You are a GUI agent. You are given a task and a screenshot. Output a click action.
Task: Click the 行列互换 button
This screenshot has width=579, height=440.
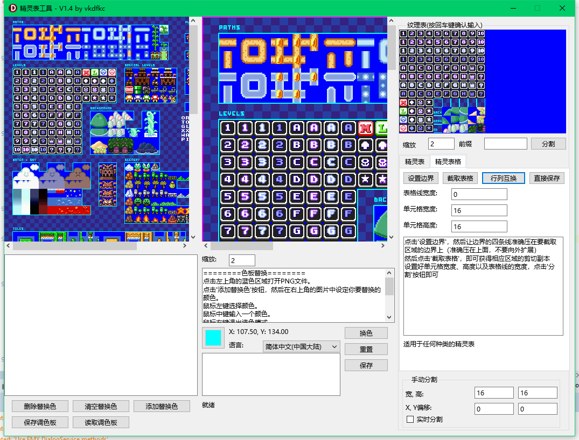503,178
